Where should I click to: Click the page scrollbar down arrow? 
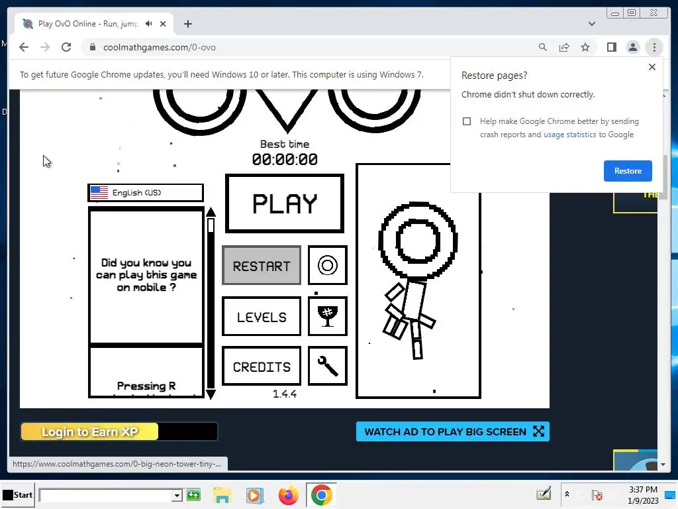(663, 465)
